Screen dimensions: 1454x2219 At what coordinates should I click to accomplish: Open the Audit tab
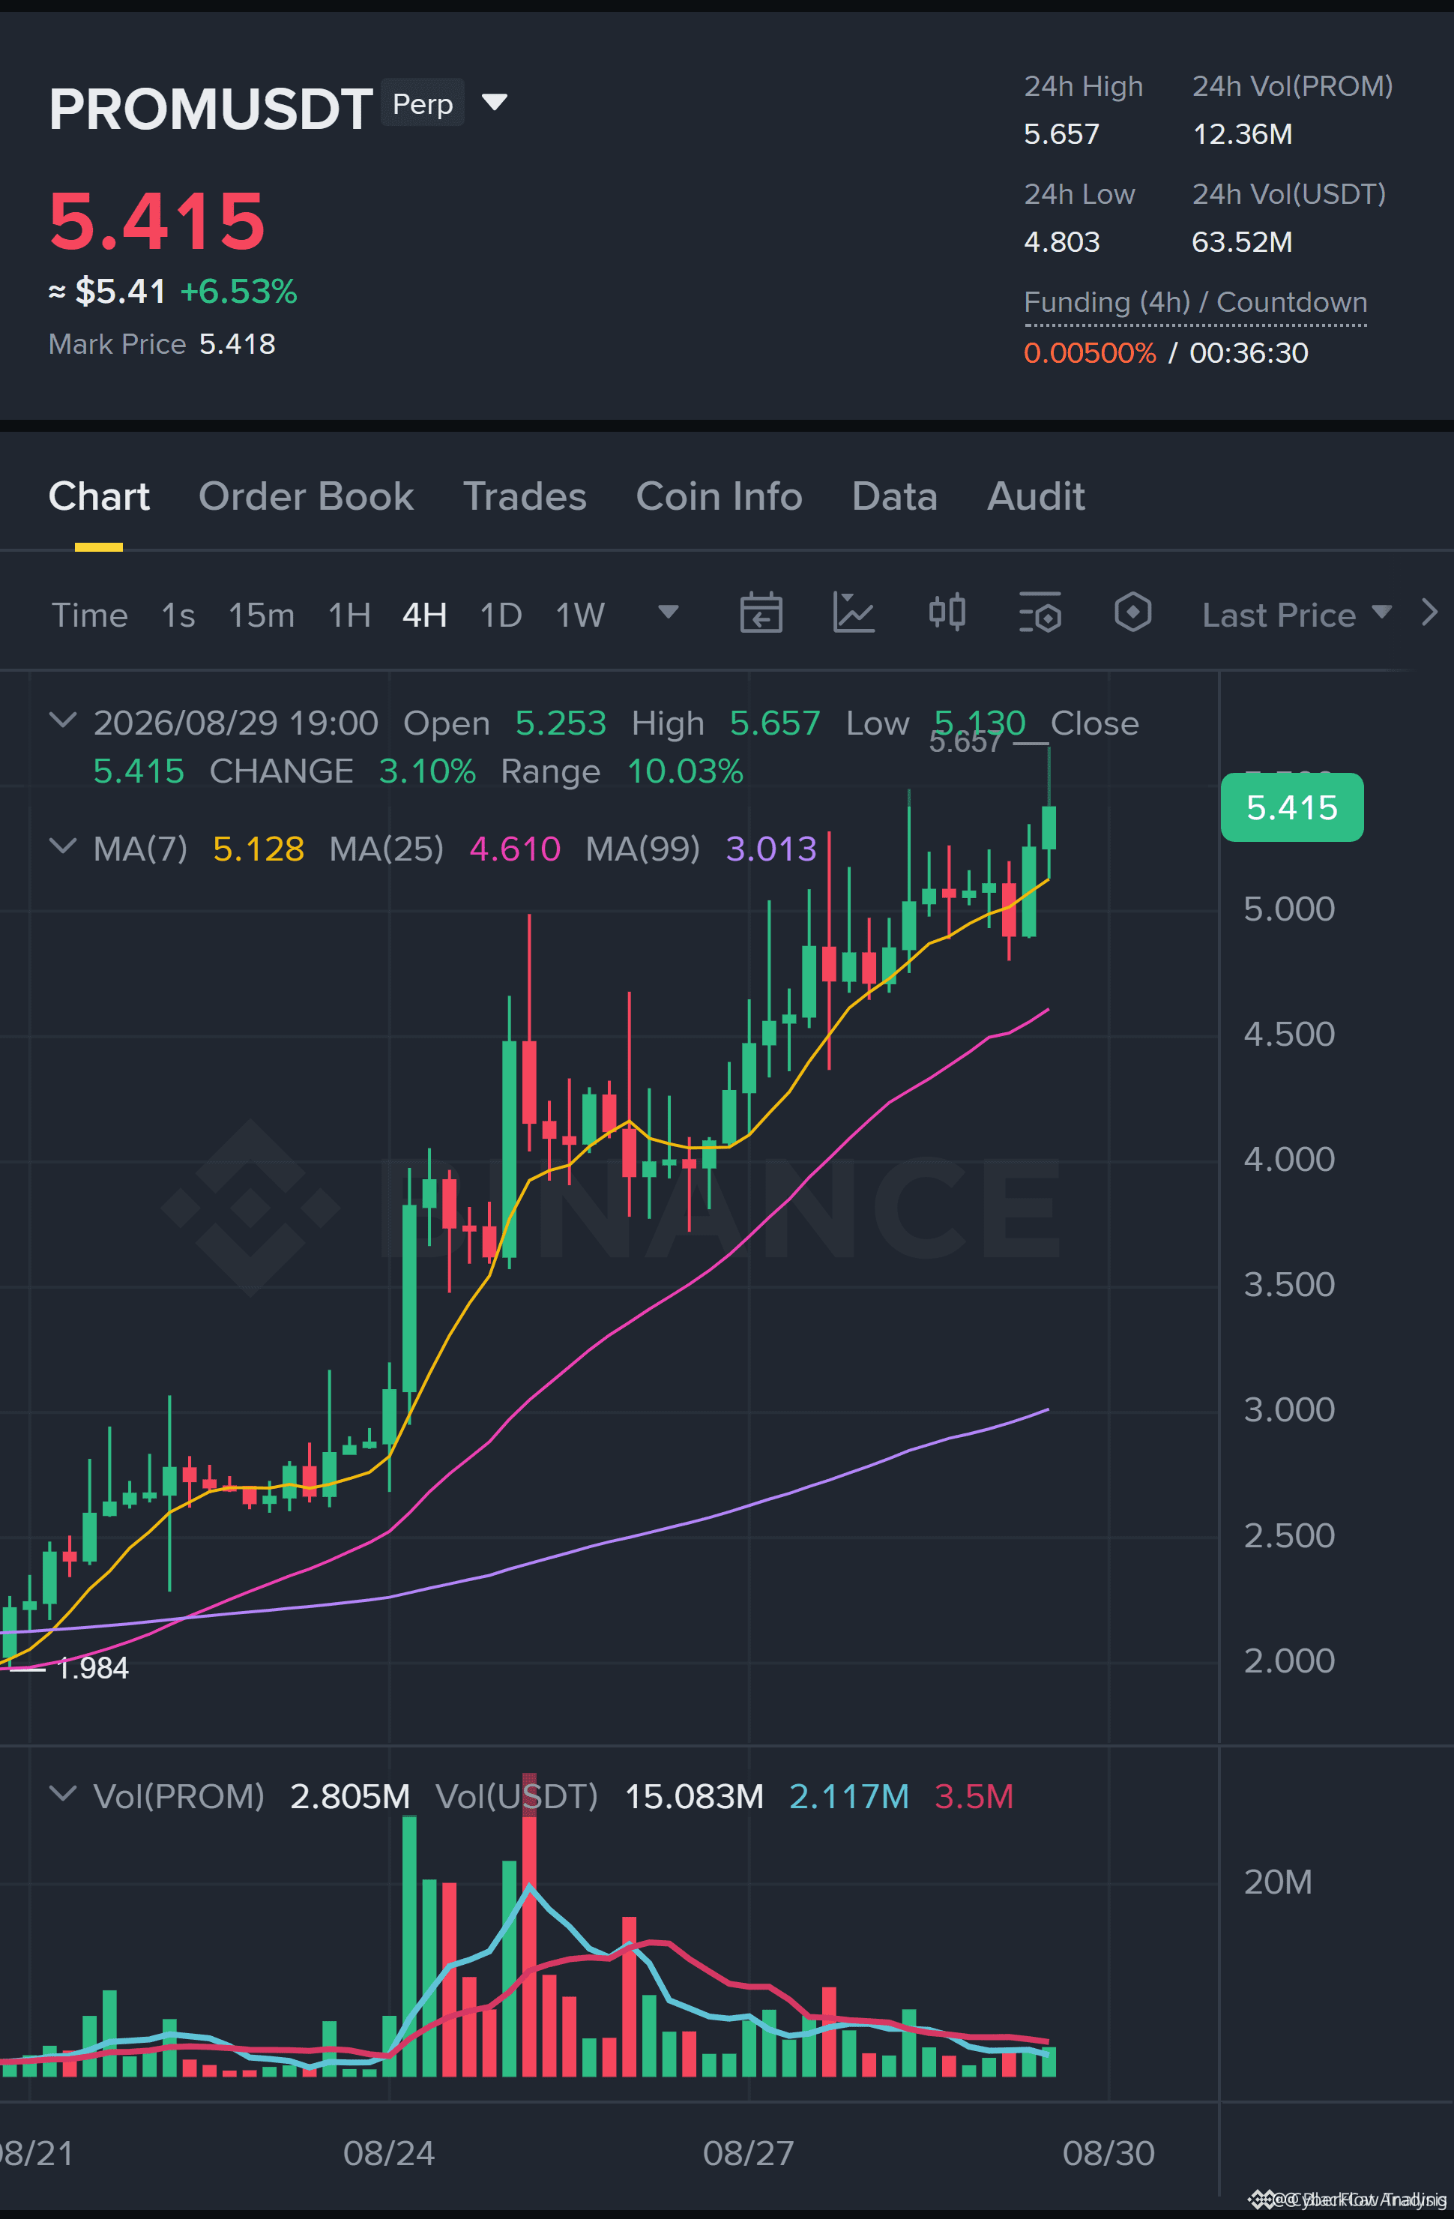[1036, 496]
